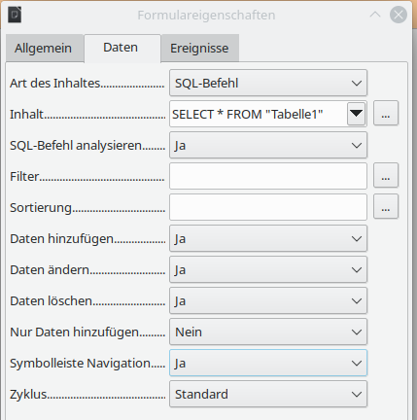Click the document icon in the title bar
The height and width of the screenshot is (420, 417).
pyautogui.click(x=15, y=15)
